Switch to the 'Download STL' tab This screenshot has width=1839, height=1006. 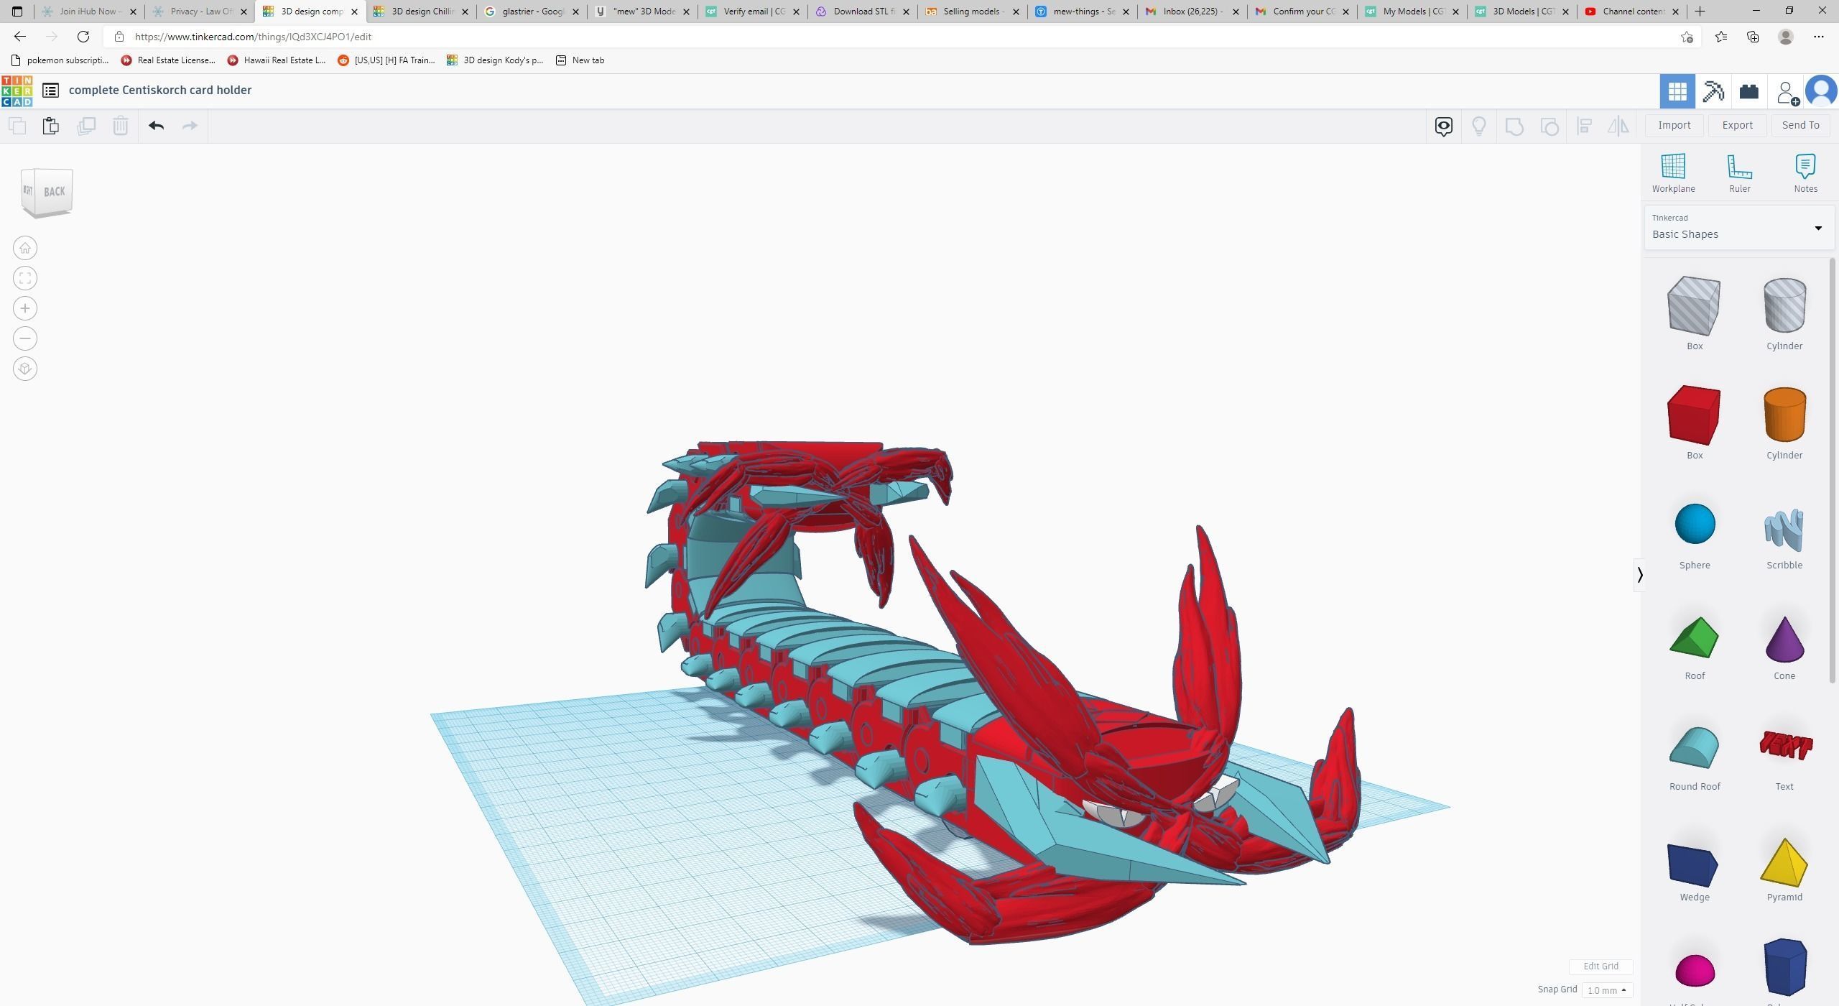tap(862, 11)
